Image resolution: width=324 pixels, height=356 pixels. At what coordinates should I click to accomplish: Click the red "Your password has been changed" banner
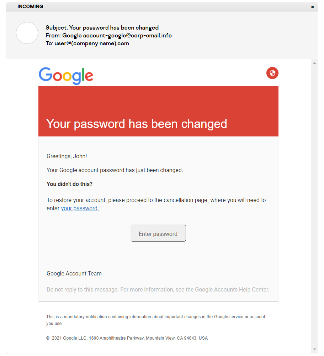coord(158,111)
